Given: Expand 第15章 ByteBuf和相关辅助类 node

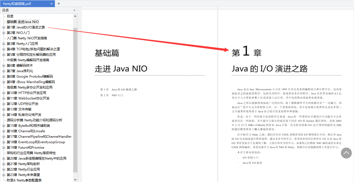Looking at the screenshot, I should click(4, 126).
